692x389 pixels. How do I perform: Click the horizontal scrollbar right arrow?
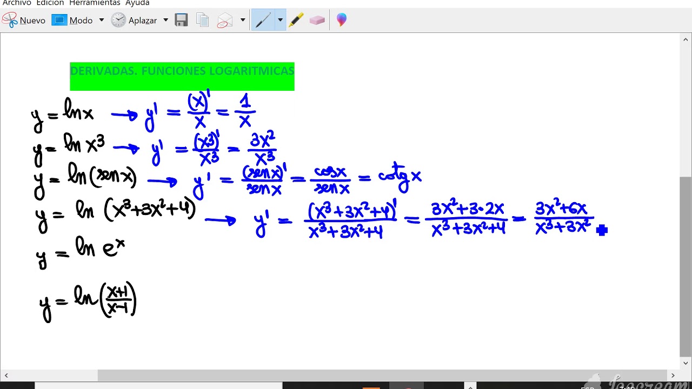pyautogui.click(x=673, y=375)
